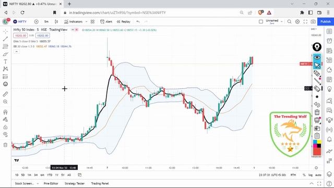334x188 pixels.
Task: Open the Indicators dialog
Action: [73, 21]
